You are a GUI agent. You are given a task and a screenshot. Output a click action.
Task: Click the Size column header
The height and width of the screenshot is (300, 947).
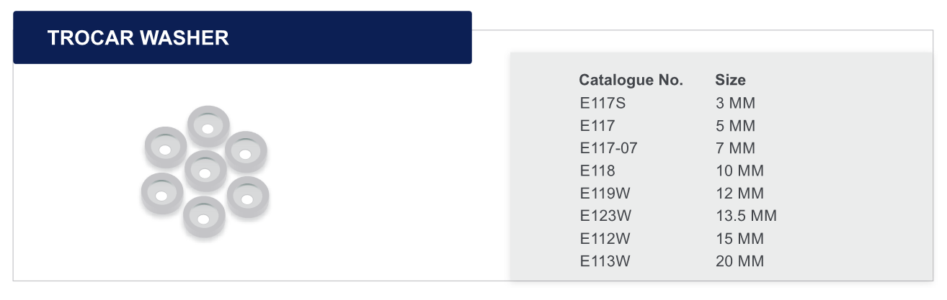pyautogui.click(x=730, y=80)
